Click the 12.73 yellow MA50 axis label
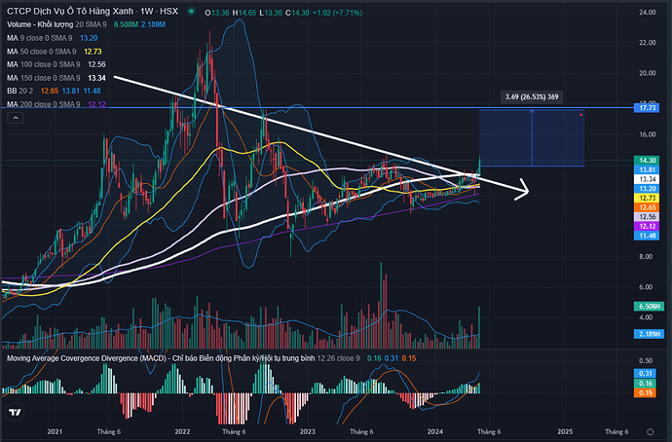The width and height of the screenshot is (672, 442). coord(647,198)
